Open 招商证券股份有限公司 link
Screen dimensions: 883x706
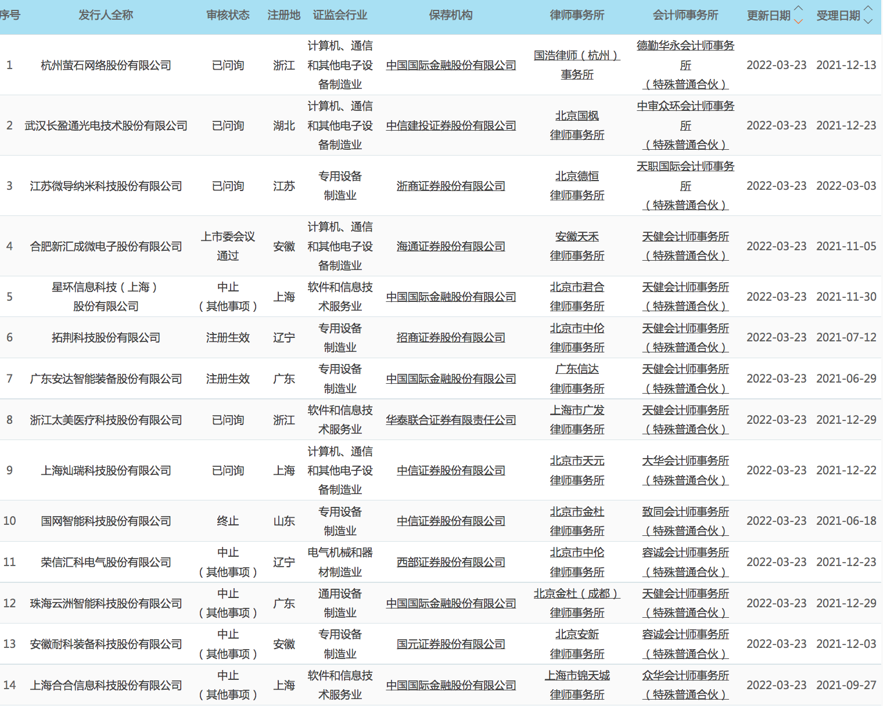[x=451, y=337]
